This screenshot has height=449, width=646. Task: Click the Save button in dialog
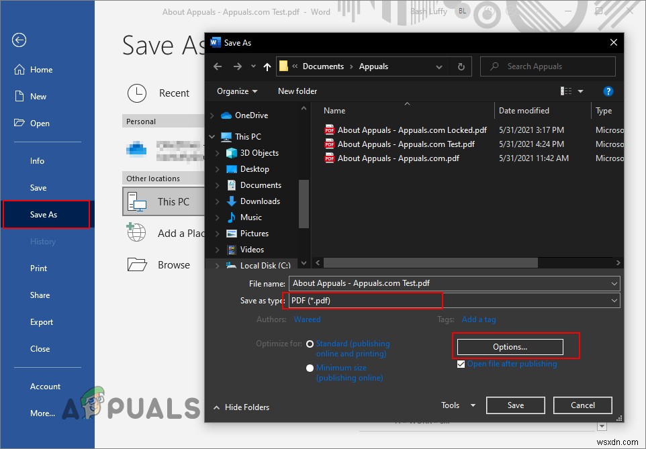(516, 405)
